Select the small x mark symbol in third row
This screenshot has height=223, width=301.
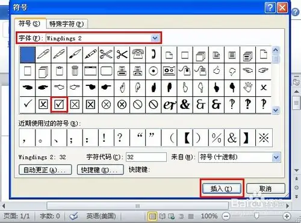pyautogui.click(x=264, y=88)
